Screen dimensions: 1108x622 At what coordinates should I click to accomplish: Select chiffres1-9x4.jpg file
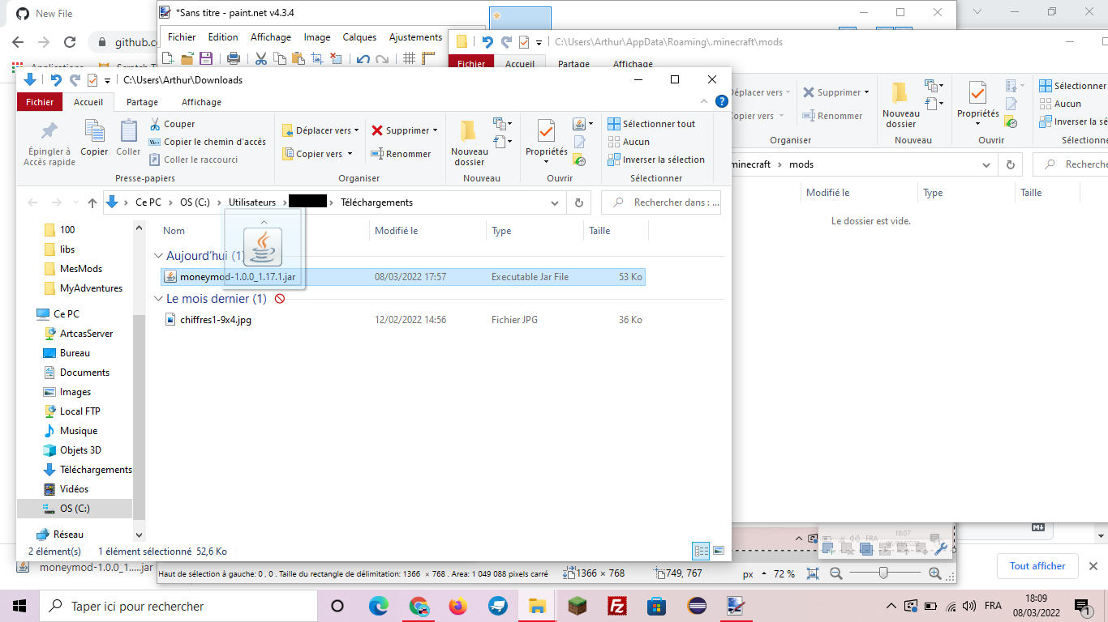(403, 320)
